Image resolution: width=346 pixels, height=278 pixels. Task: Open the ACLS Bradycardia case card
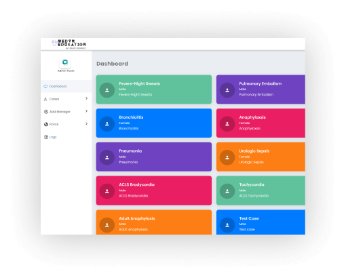[154, 191]
